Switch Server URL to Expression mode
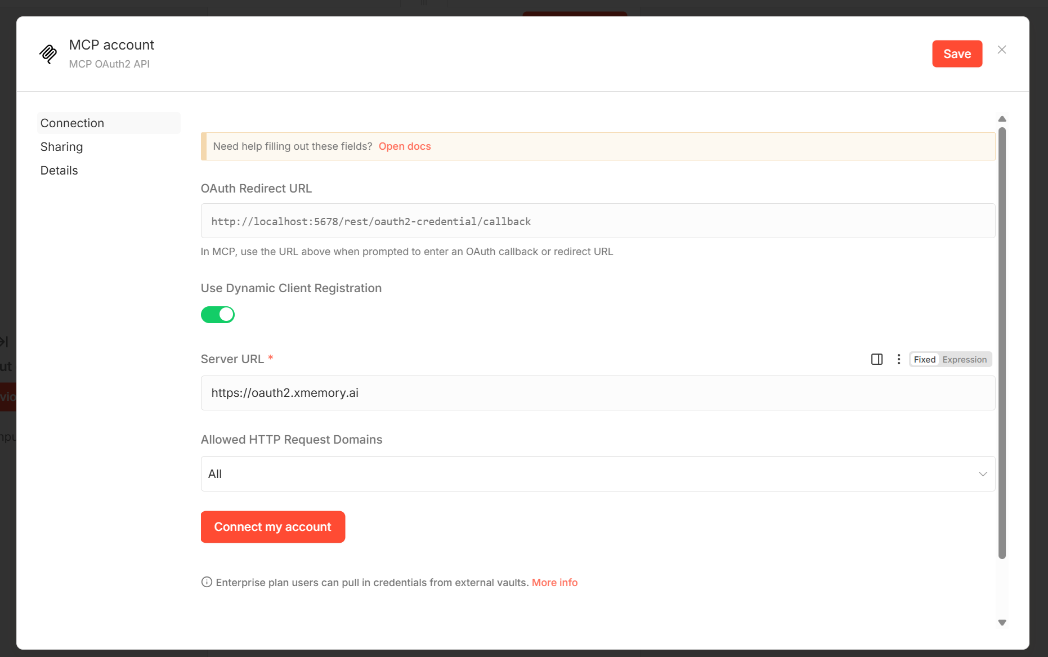 (x=964, y=359)
